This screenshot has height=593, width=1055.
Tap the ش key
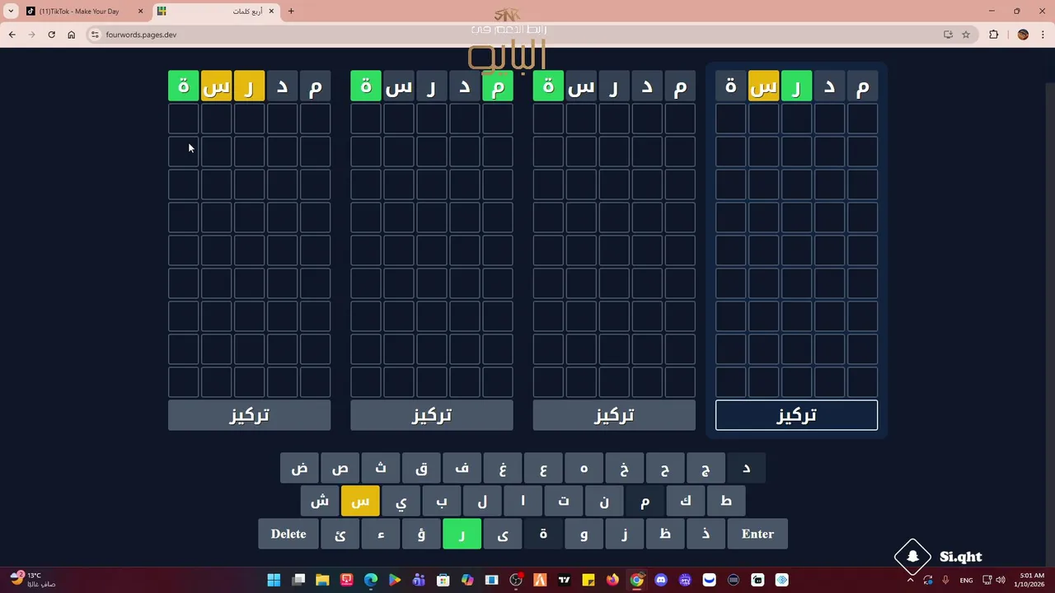pos(320,501)
